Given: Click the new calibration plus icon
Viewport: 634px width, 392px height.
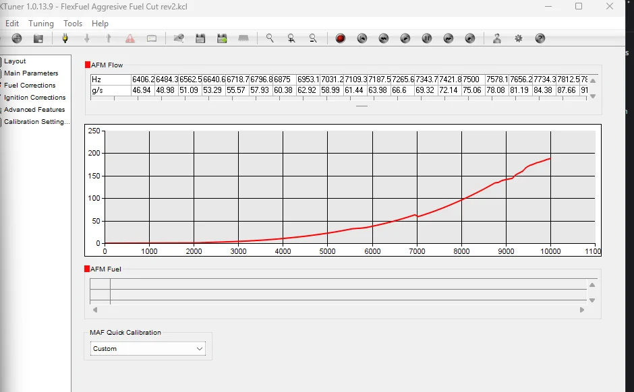Looking at the screenshot, I should click(17, 38).
